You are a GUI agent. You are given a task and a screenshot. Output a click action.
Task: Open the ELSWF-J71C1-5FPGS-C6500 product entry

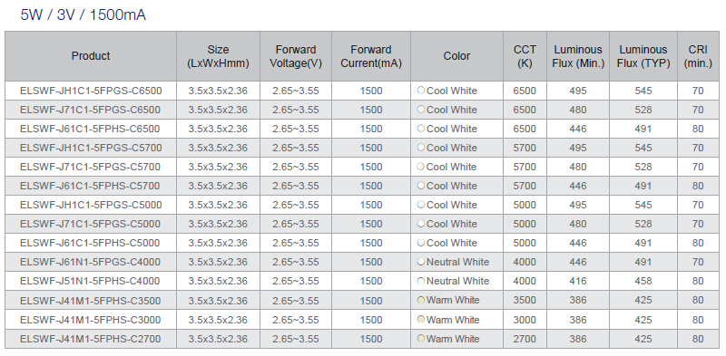point(90,110)
